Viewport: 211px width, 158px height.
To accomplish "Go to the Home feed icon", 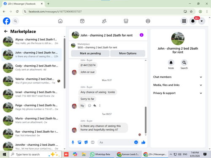I will [x=60, y=21].
